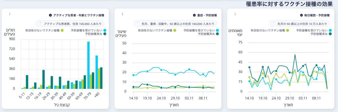This screenshot has width=338, height=112.
Task: Open the three-dot menu on the severe cases card
Action: pyautogui.click(x=122, y=14)
